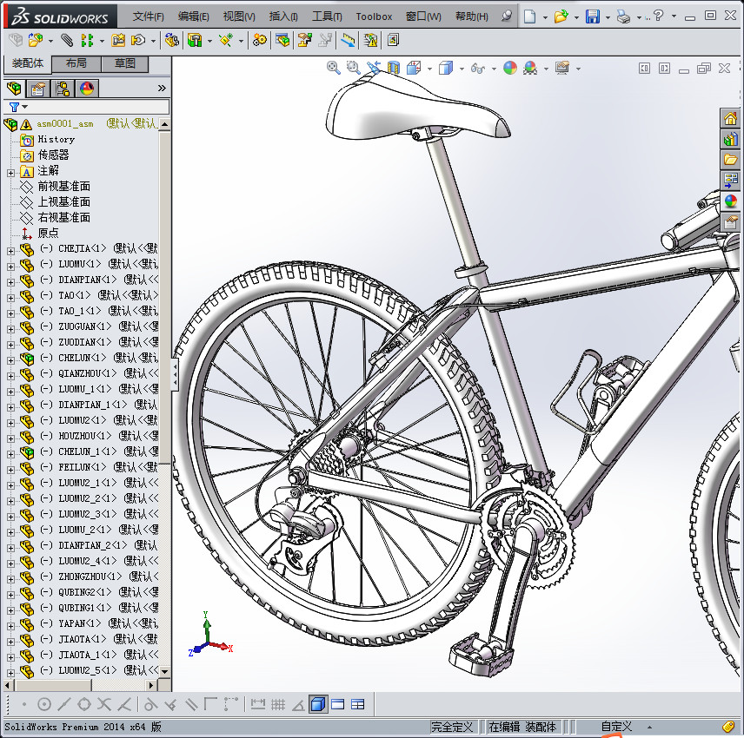
Task: Toggle the center point snap button
Action: (44, 704)
